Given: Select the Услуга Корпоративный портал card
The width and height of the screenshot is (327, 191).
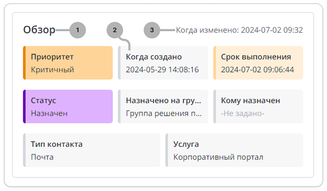Looking at the screenshot, I should (x=234, y=150).
